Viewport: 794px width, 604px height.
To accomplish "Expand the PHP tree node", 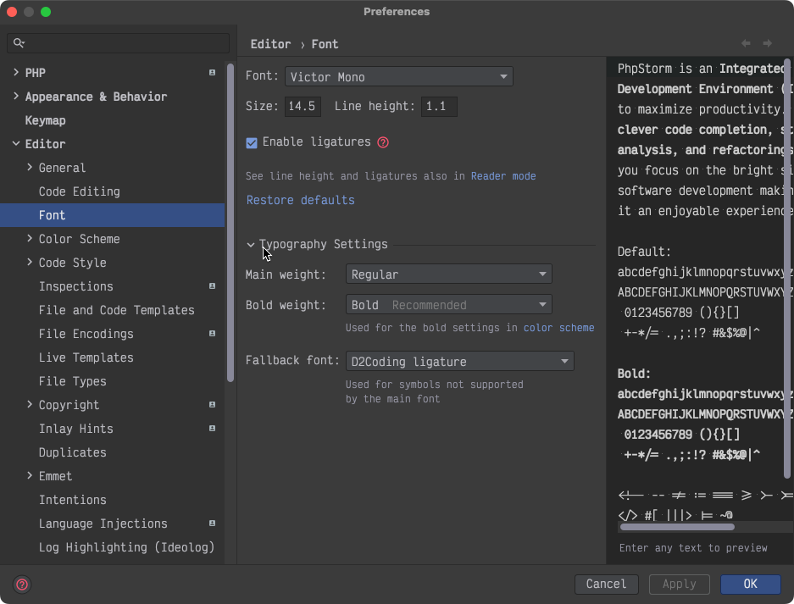I will tap(16, 72).
